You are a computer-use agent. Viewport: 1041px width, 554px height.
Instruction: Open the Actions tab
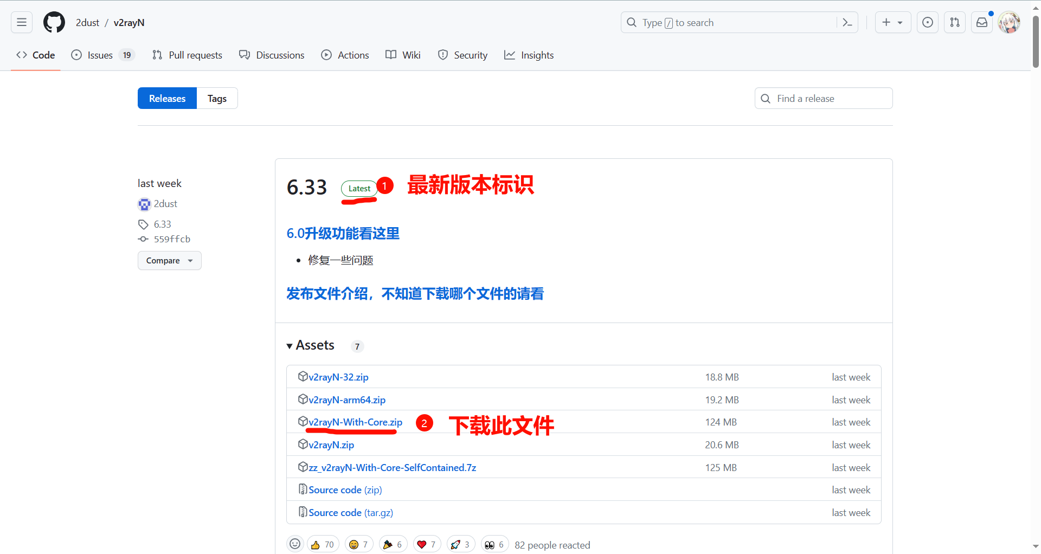345,55
